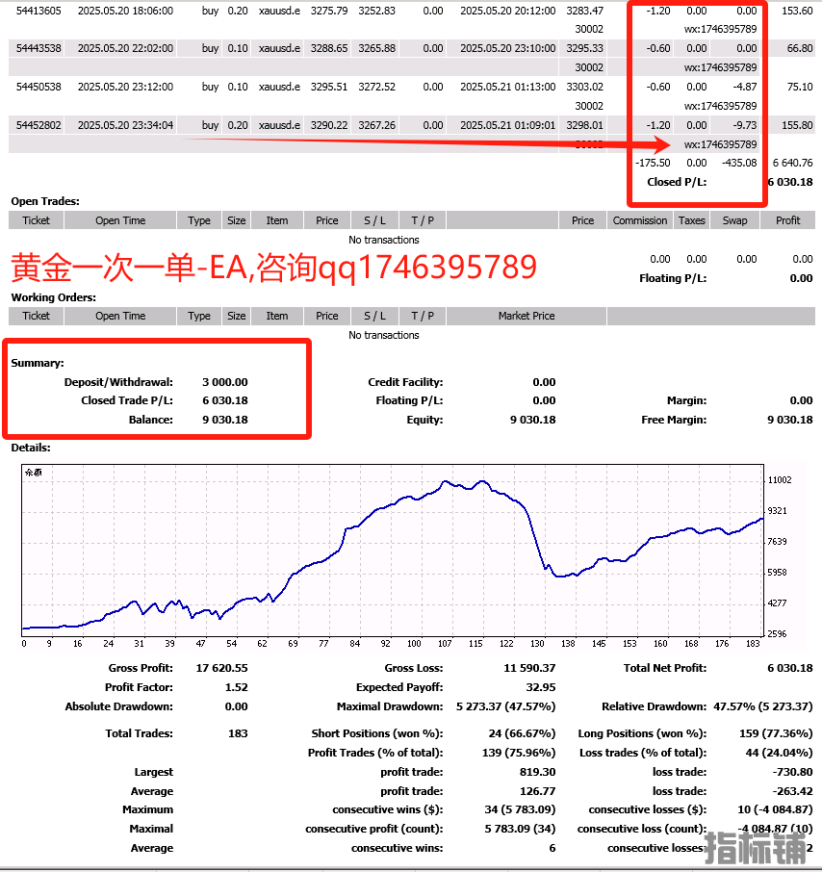
Task: Click average loss trade -263.42
Action: point(792,791)
